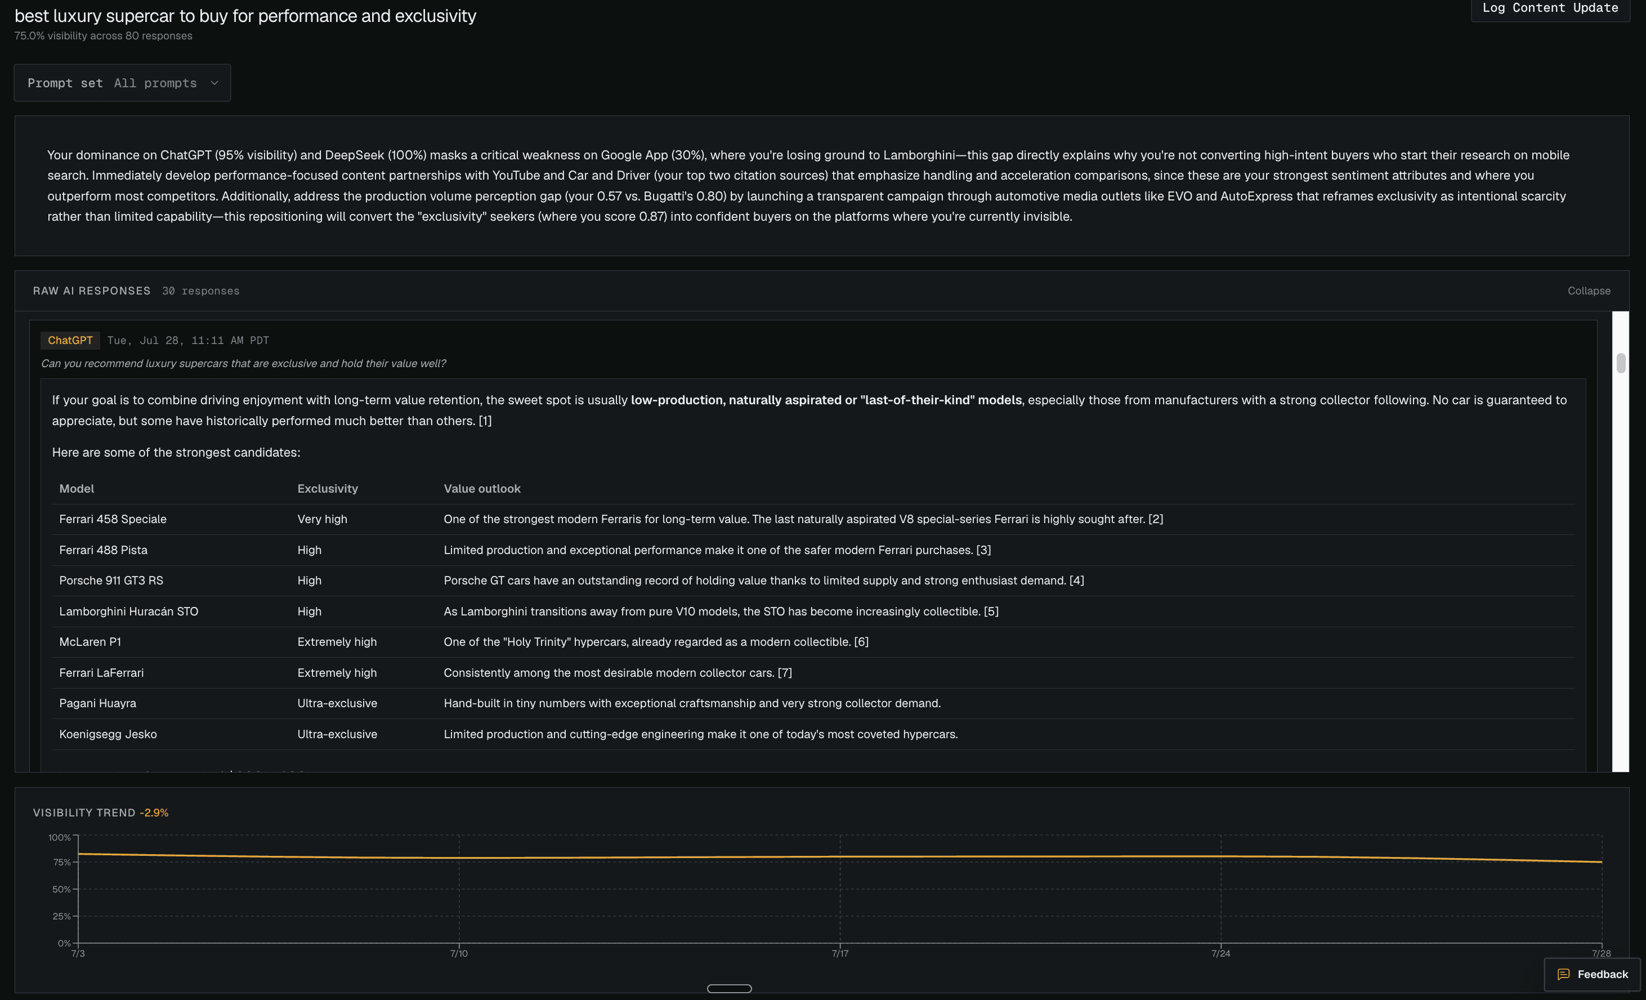The width and height of the screenshot is (1646, 1000).
Task: Open the Feedback button
Action: pyautogui.click(x=1592, y=974)
